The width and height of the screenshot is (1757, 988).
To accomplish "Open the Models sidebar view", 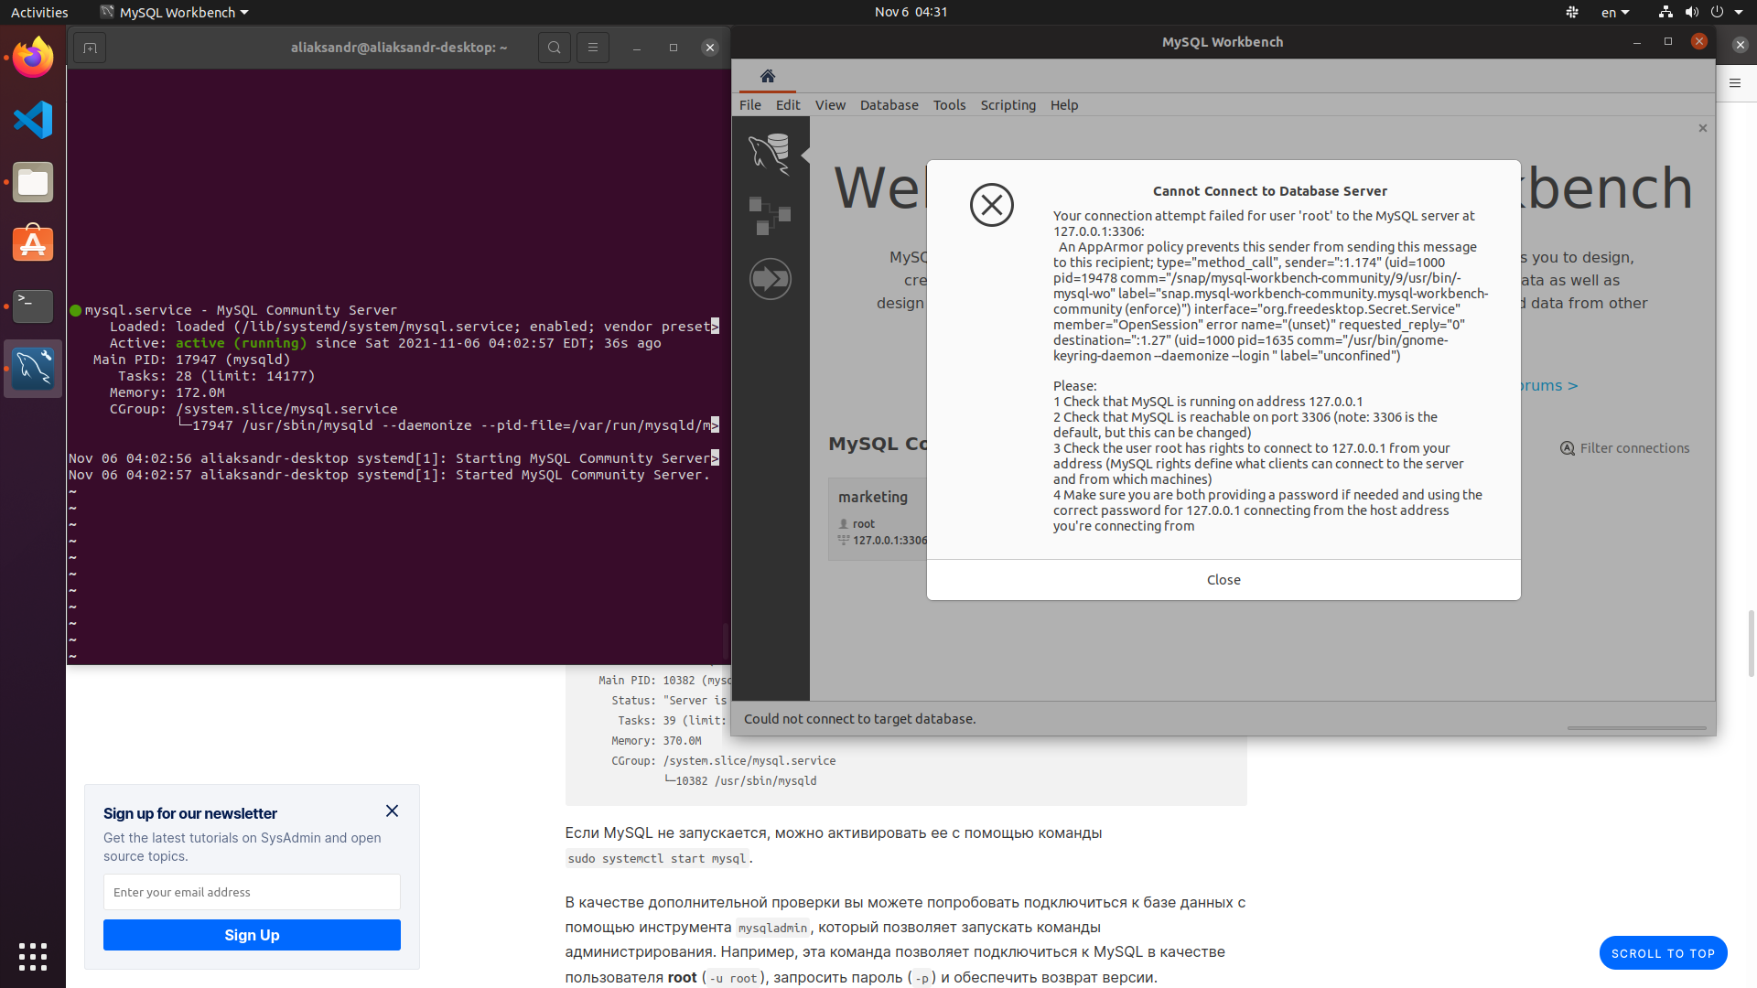I will tap(770, 216).
